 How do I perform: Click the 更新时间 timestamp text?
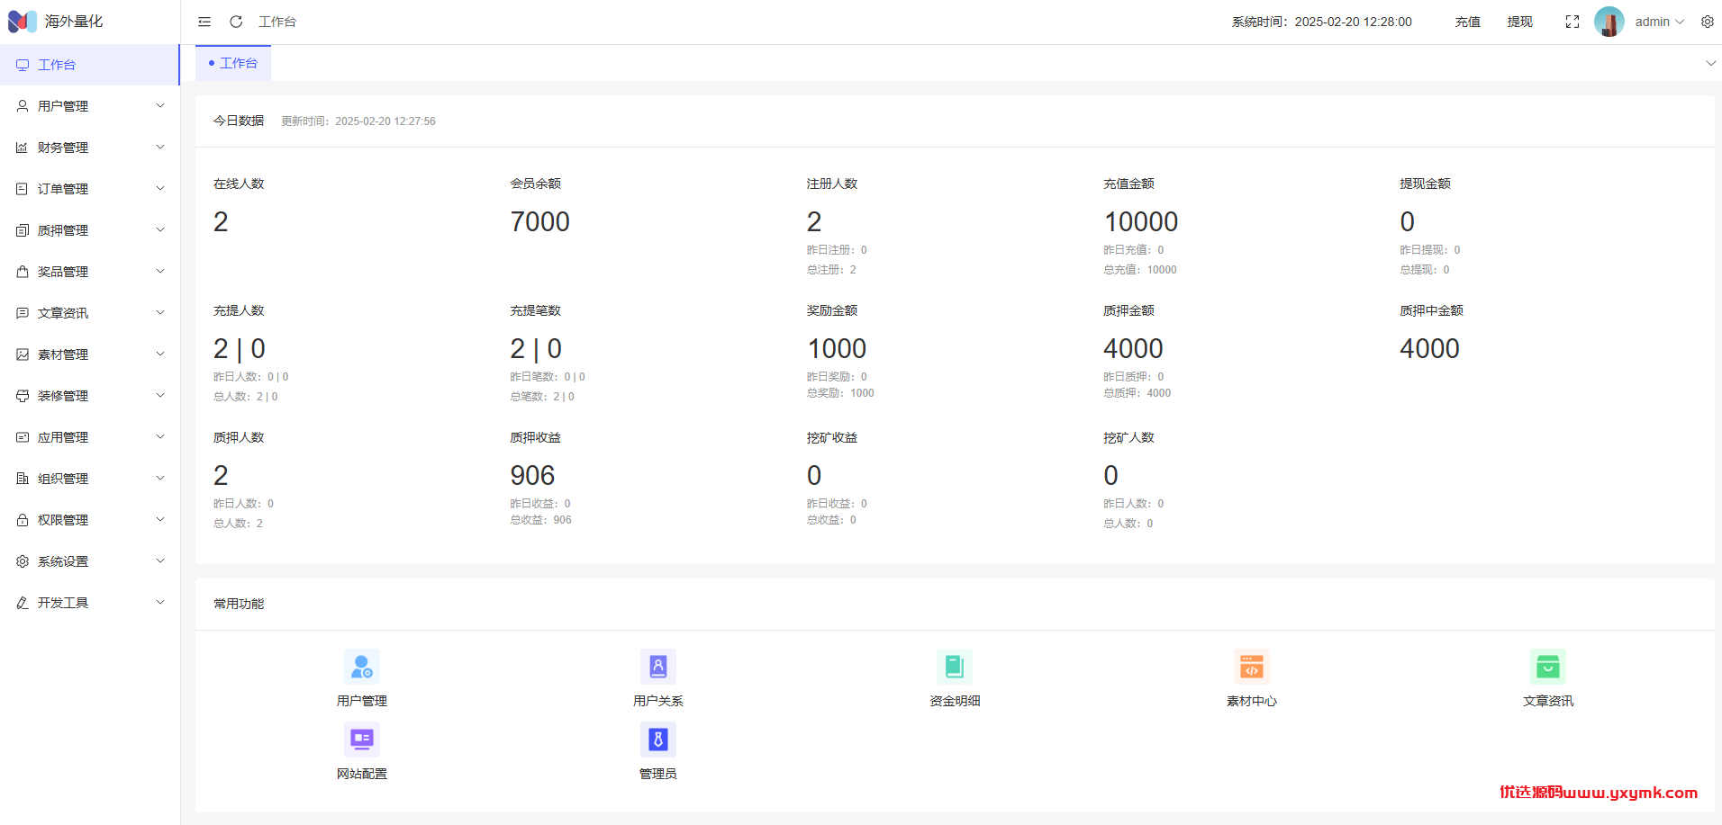[x=358, y=121]
